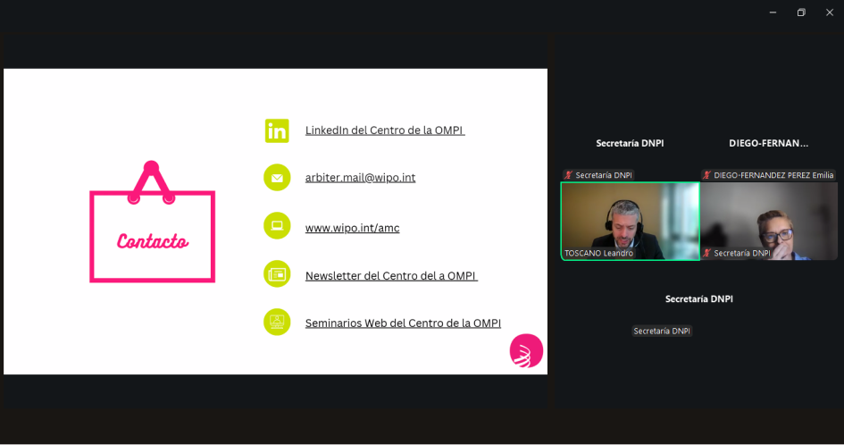844x445 pixels.
Task: Click muted mic icon above TOSCANO Leandro's video
Action: [568, 175]
